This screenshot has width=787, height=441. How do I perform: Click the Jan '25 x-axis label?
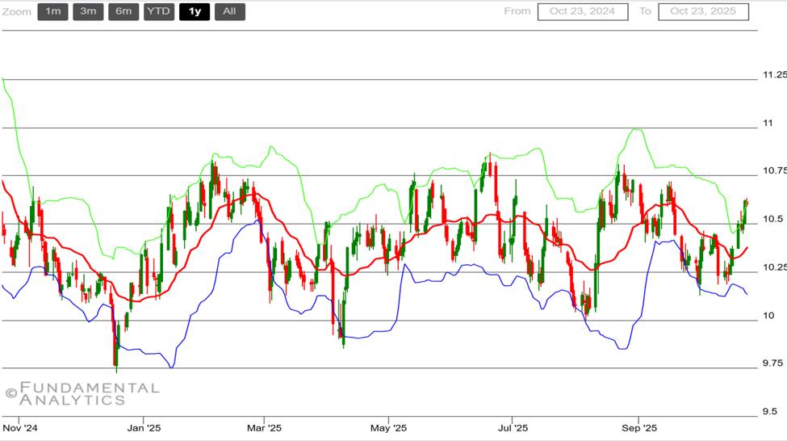pyautogui.click(x=144, y=426)
